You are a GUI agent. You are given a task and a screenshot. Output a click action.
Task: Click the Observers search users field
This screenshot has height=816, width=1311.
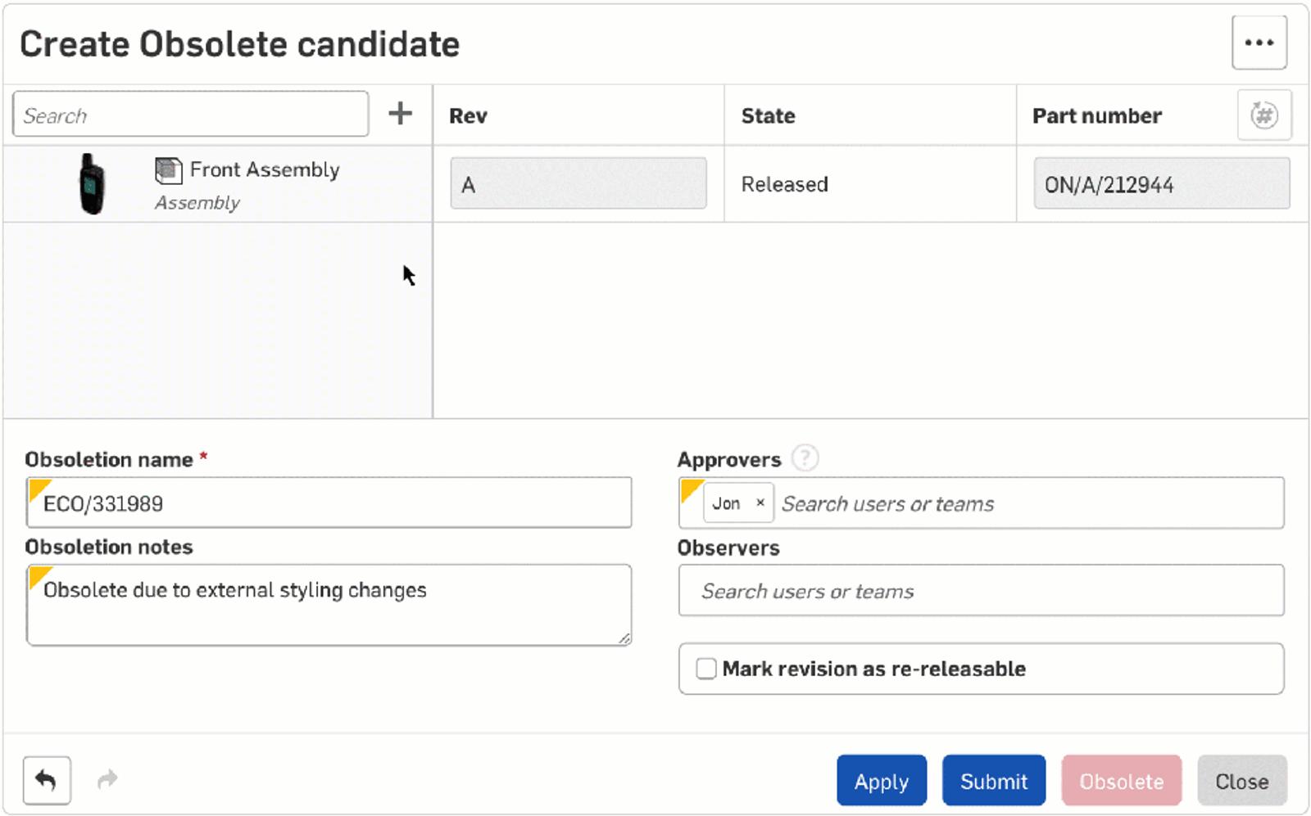[x=980, y=591]
